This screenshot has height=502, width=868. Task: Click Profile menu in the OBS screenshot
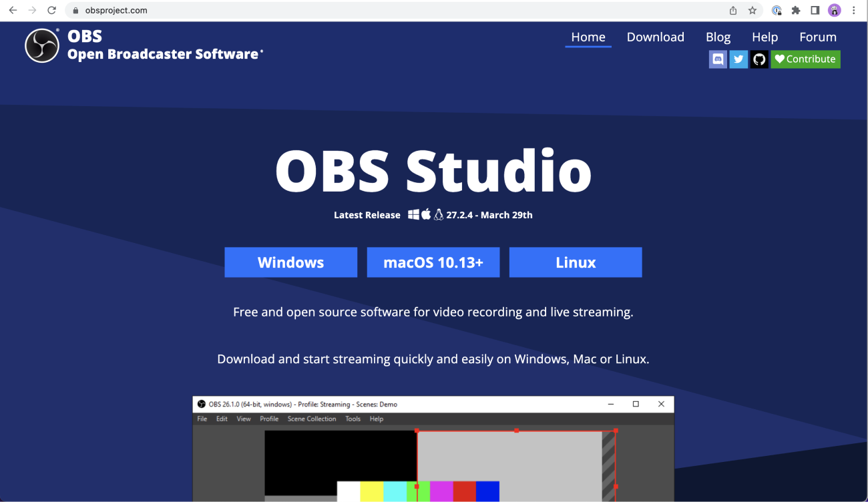[x=269, y=419]
